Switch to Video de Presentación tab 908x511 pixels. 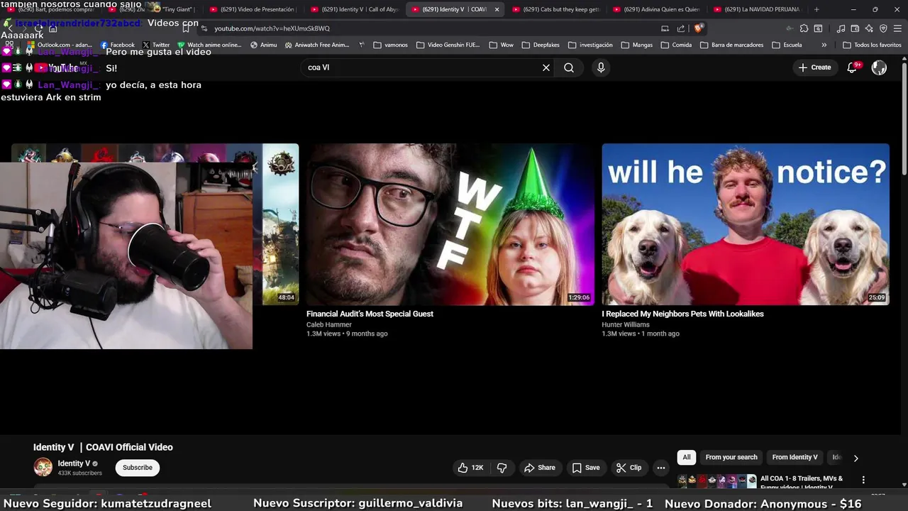pyautogui.click(x=254, y=9)
